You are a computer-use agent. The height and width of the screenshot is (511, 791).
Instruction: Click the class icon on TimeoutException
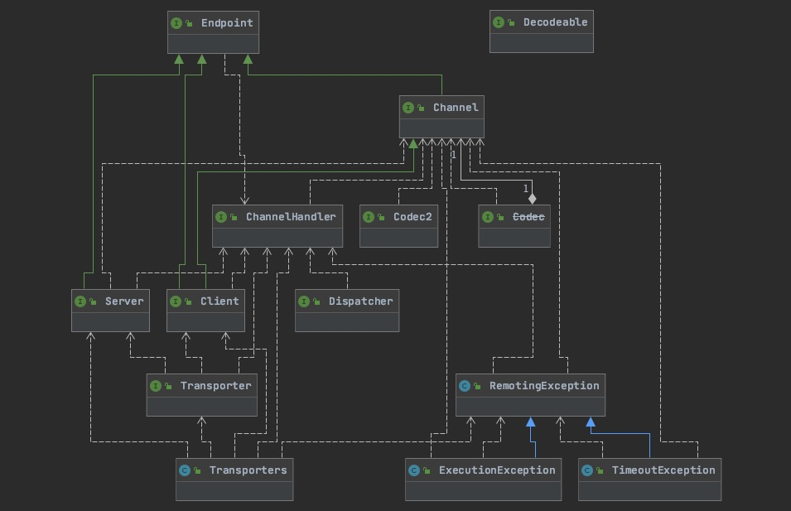pos(586,470)
